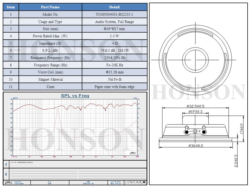Select the Item column header
Screen dimensions: 251x188
coord(11,7)
